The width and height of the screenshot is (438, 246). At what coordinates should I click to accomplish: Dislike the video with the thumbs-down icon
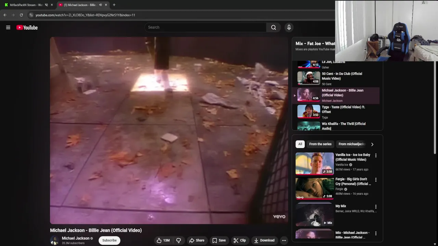click(x=179, y=241)
